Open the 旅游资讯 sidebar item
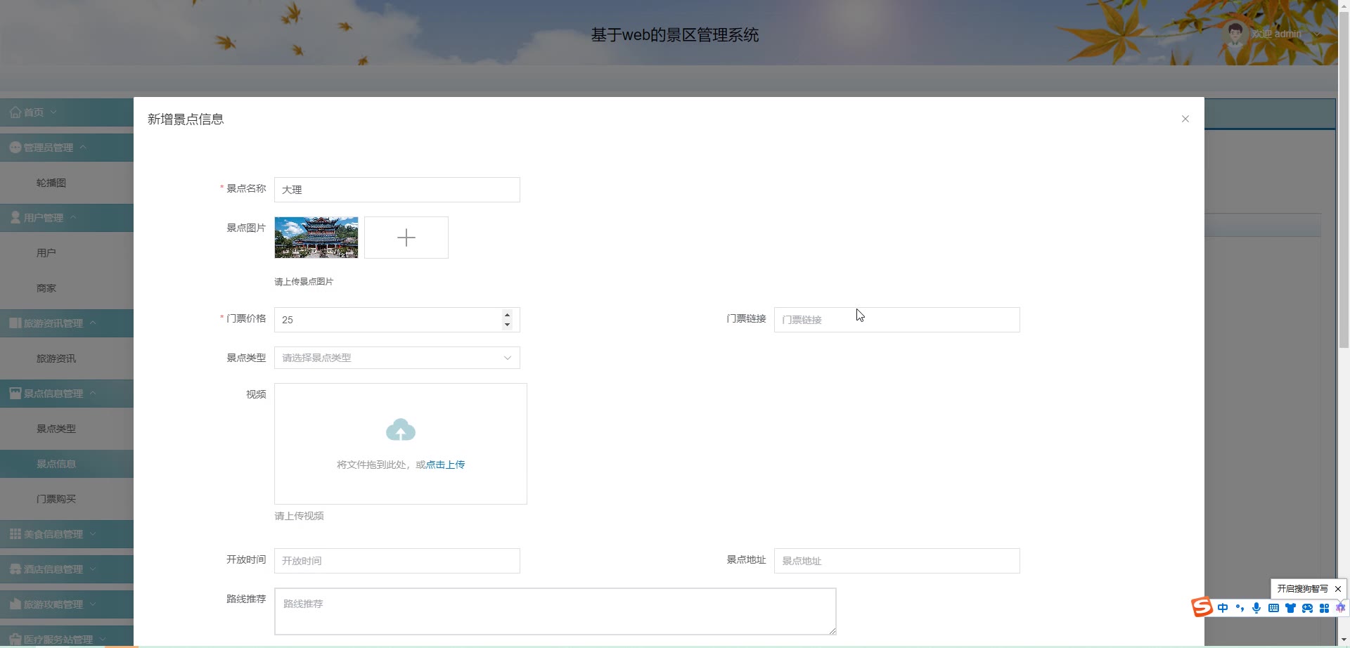 point(67,358)
